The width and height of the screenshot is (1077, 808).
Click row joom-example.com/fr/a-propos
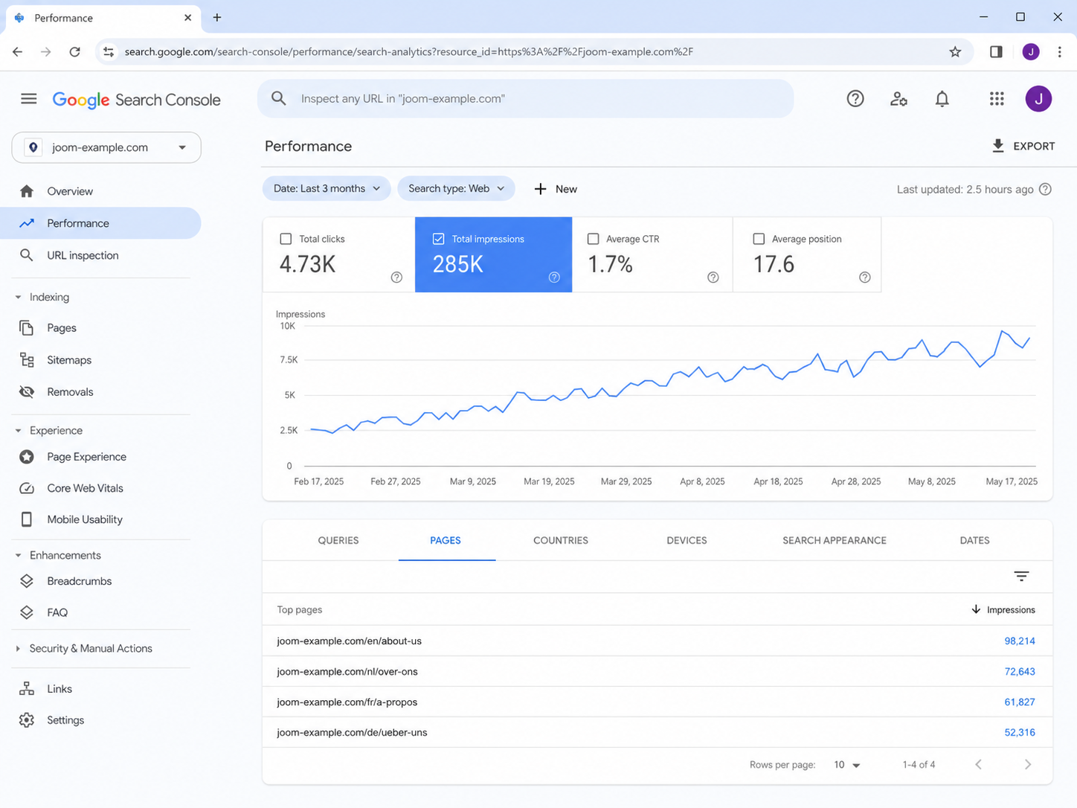point(657,702)
